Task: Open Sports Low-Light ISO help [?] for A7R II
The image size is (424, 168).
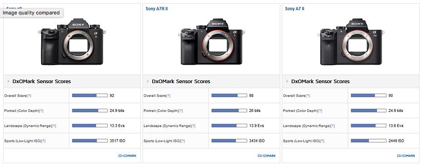Action: click(183, 141)
